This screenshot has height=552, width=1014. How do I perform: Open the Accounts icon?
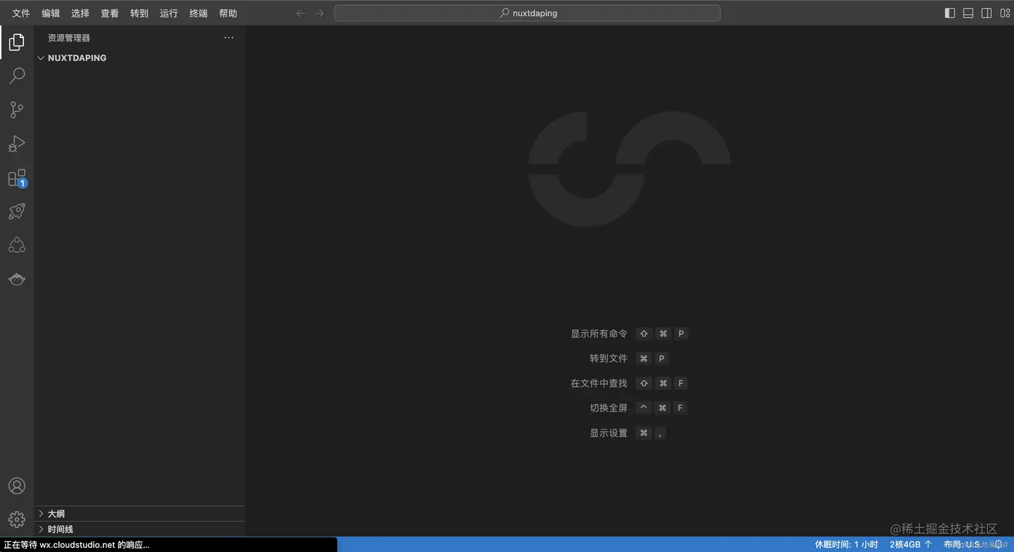[17, 486]
